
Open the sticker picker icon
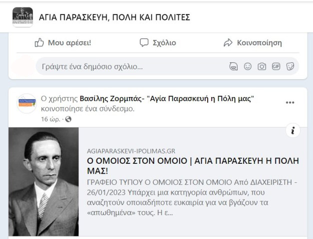coord(290,66)
